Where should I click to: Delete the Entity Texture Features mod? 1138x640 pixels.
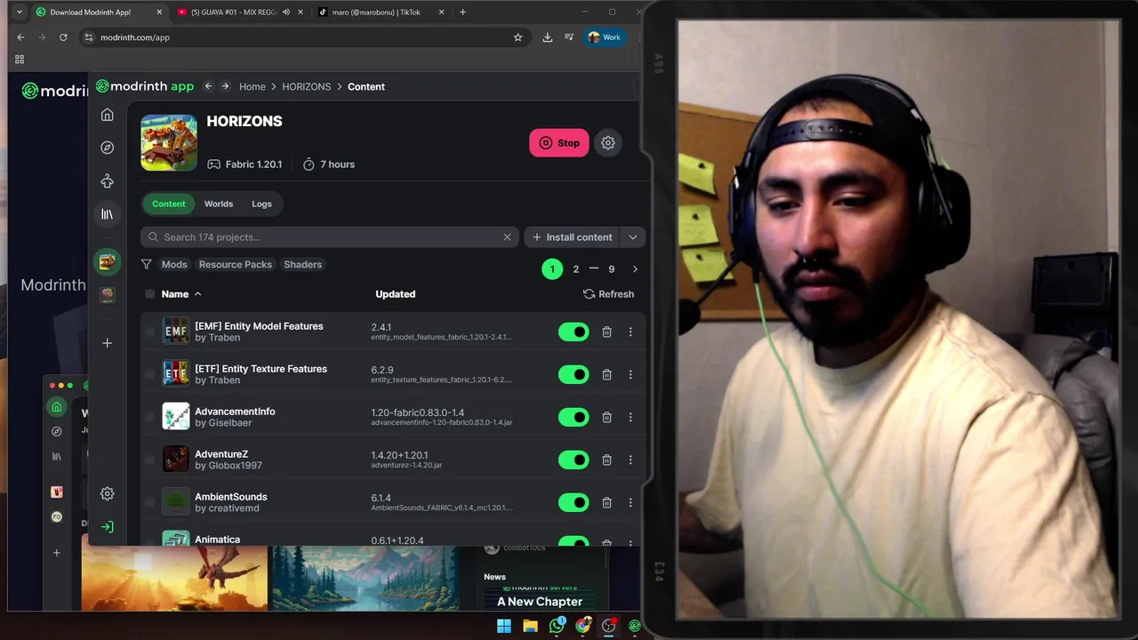[x=606, y=374]
